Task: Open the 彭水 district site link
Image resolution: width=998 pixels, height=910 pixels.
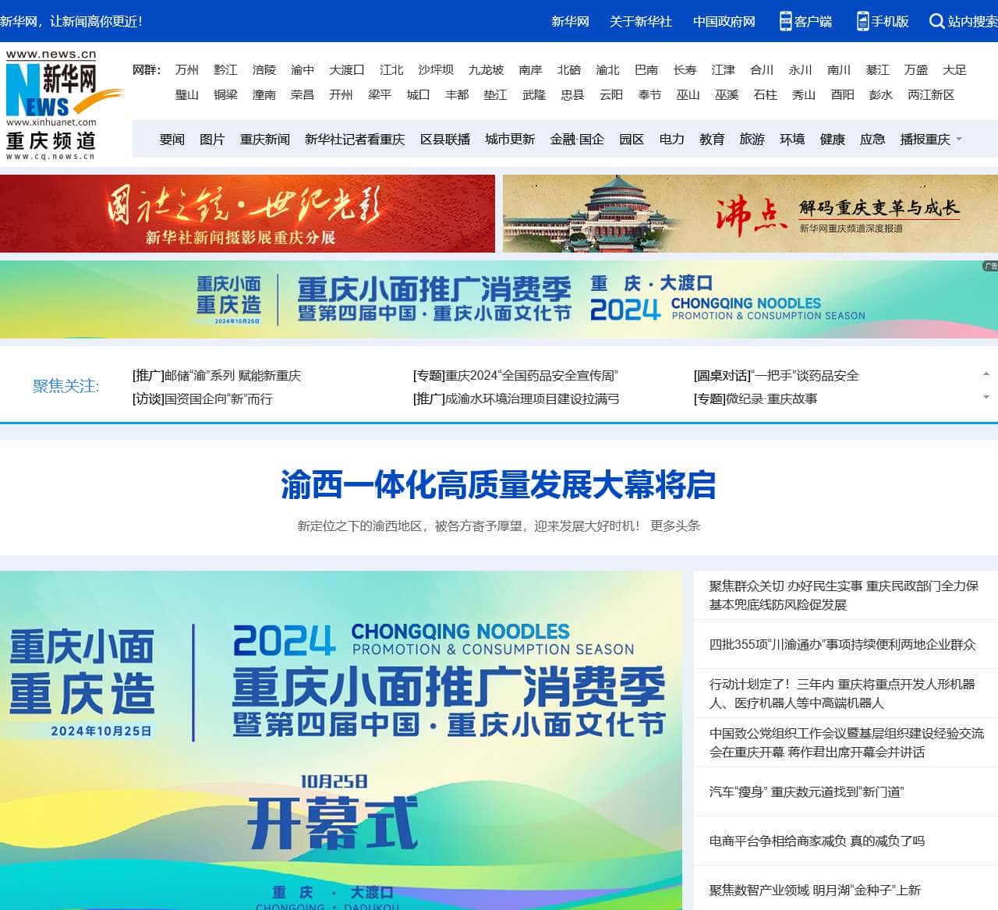Action: (x=881, y=95)
